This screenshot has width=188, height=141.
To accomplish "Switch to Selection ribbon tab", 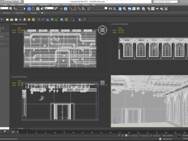I will [6, 13].
